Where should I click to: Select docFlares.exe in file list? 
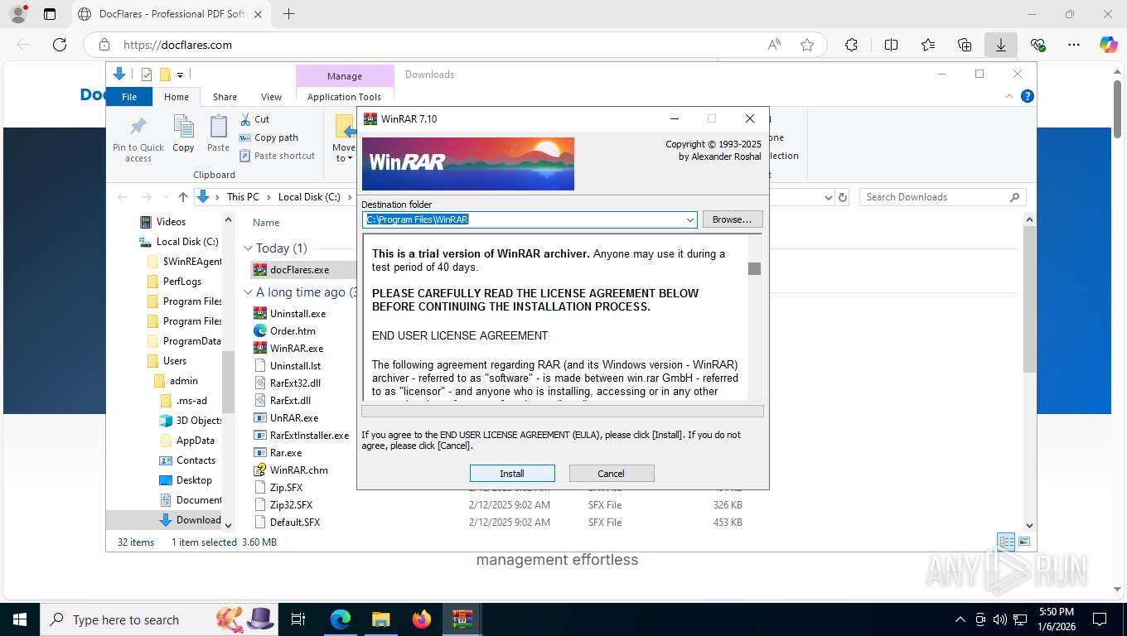[299, 270]
